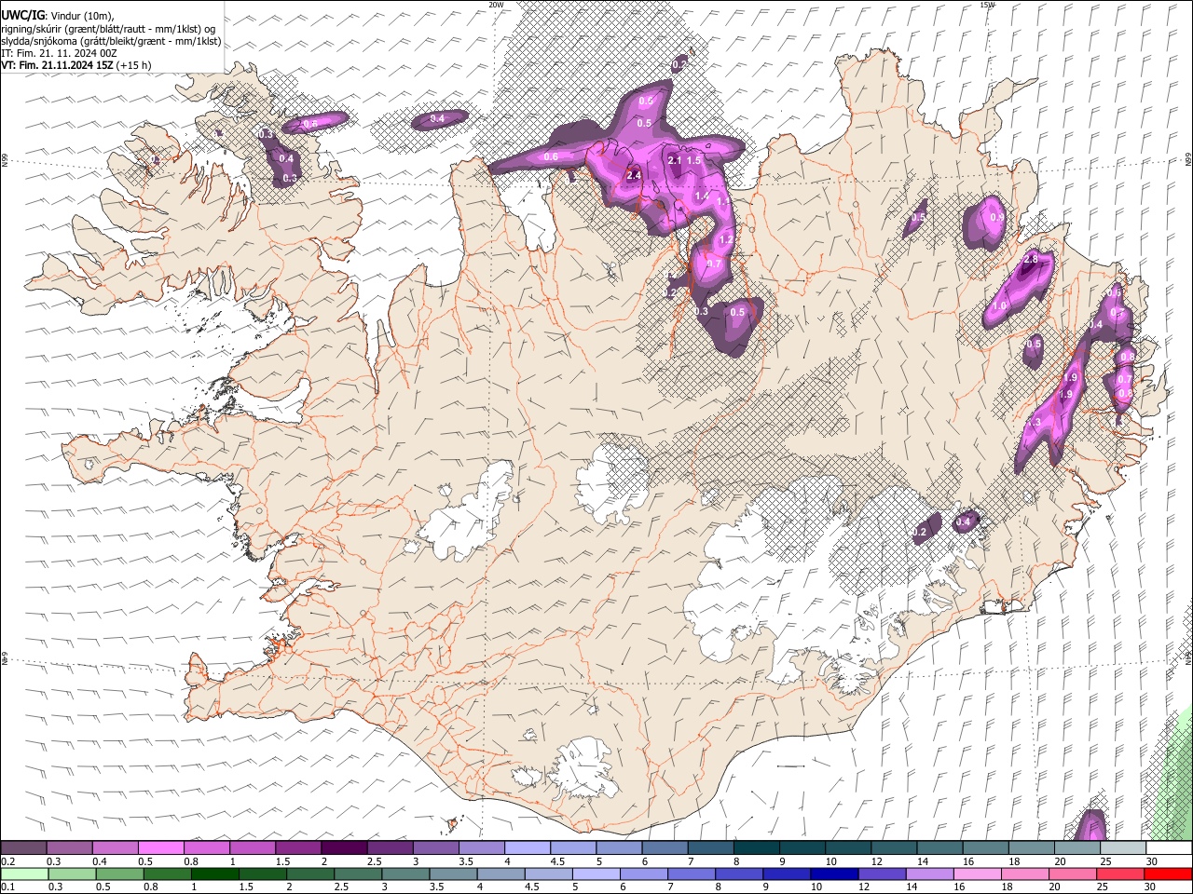Pick the lavender 4 swatch in upper legend
Viewport: 1193px width, 894px height.
(527, 847)
